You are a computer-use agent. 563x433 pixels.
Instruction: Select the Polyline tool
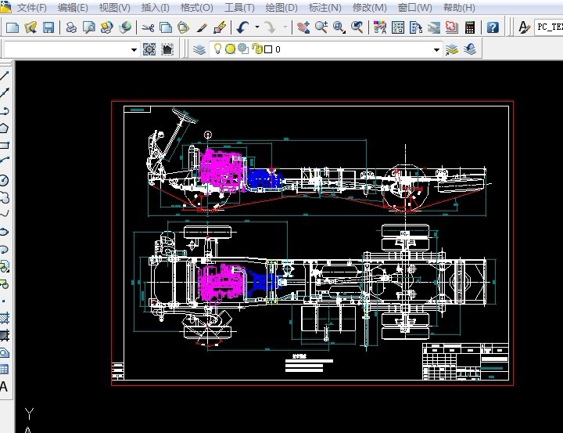5,110
